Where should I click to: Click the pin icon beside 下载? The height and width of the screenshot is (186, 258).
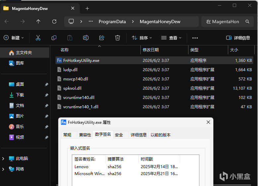pos(47,95)
